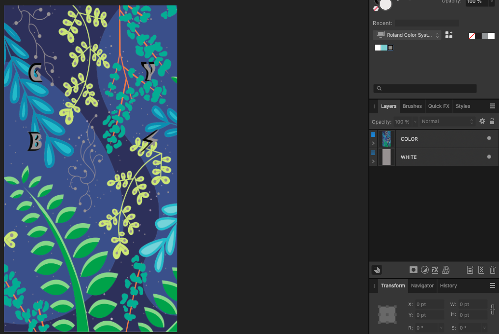
Task: Add a mask layer with the mask icon
Action: click(x=414, y=270)
